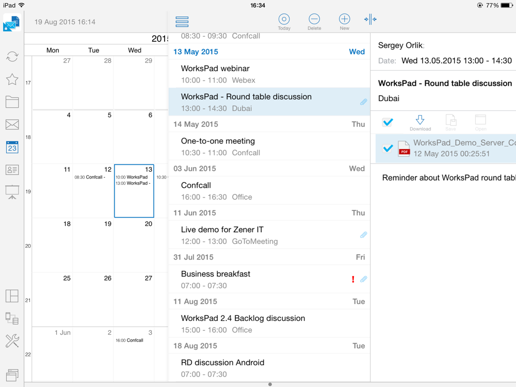Select the Business breakfast event
The image size is (516, 387).
pyautogui.click(x=269, y=279)
